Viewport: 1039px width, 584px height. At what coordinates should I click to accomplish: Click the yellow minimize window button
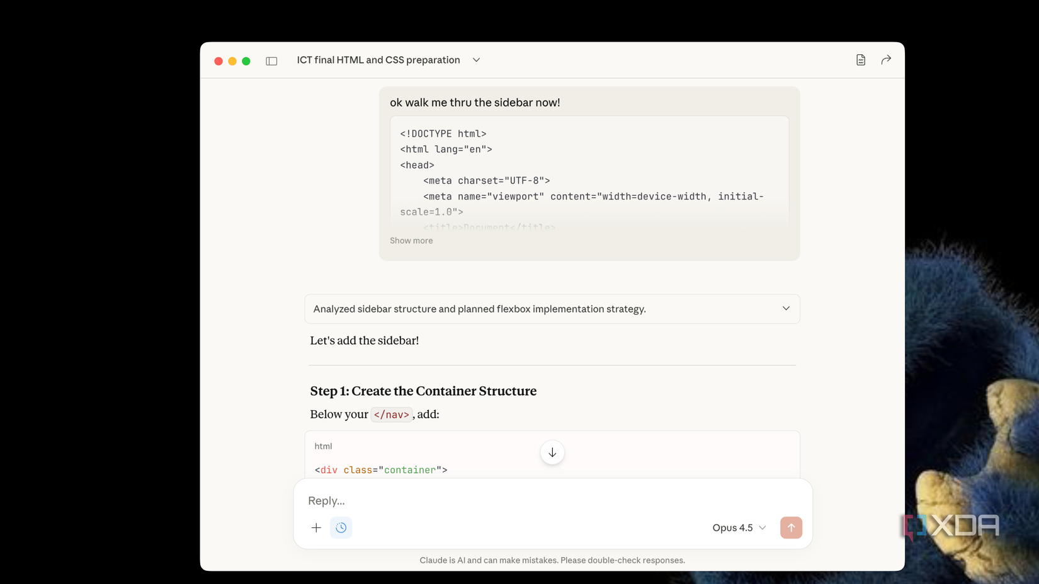(x=232, y=61)
